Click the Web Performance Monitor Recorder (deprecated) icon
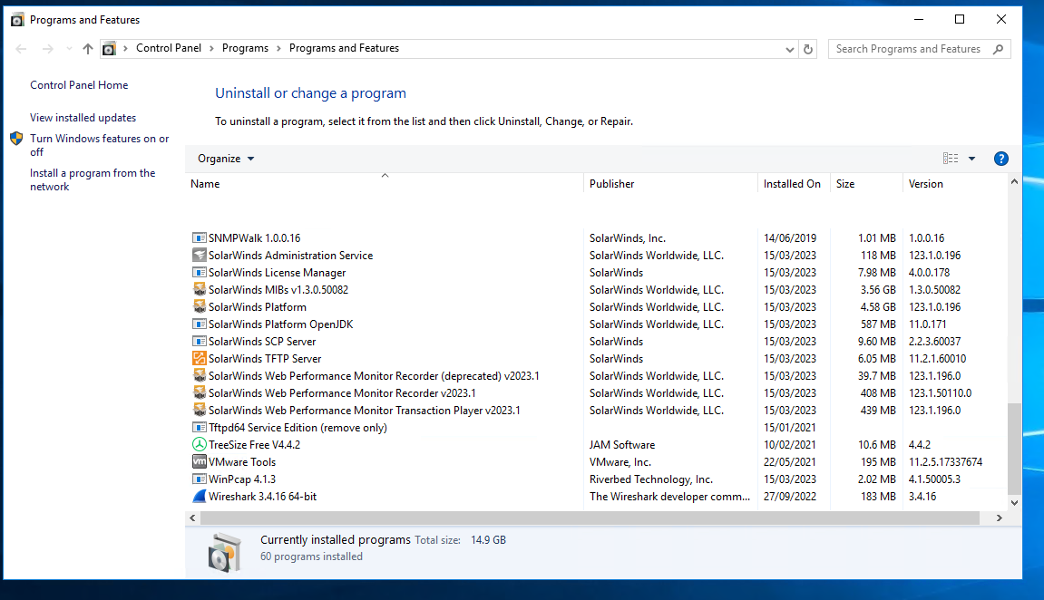This screenshot has height=600, width=1044. coord(199,376)
